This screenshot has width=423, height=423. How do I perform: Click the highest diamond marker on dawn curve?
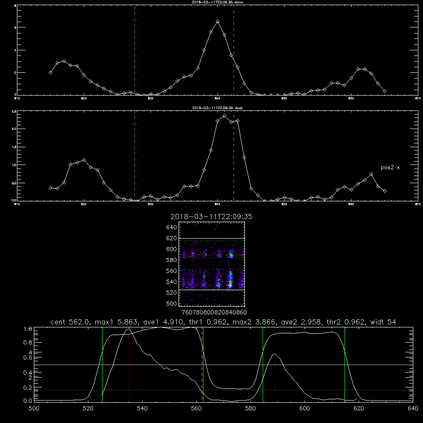[218, 21]
